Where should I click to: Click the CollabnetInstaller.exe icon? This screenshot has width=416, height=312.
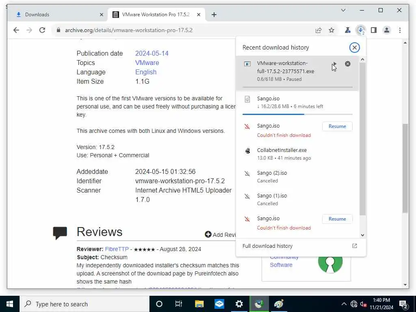tap(247, 151)
